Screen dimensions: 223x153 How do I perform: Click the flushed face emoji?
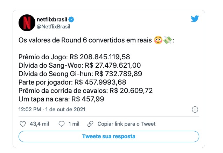click(158, 40)
